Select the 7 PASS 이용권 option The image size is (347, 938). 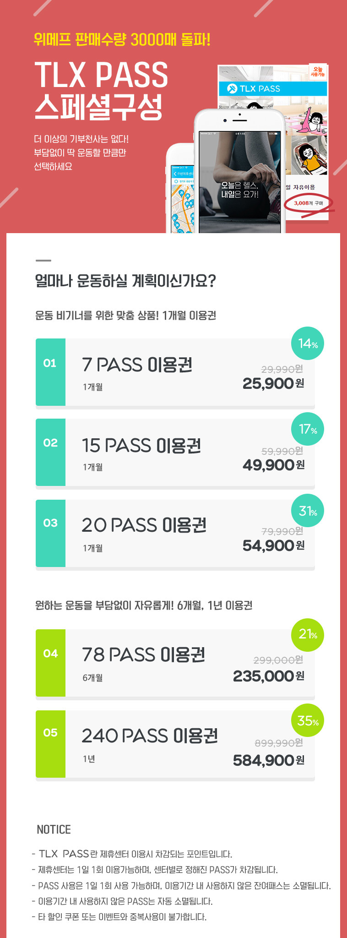(x=137, y=365)
